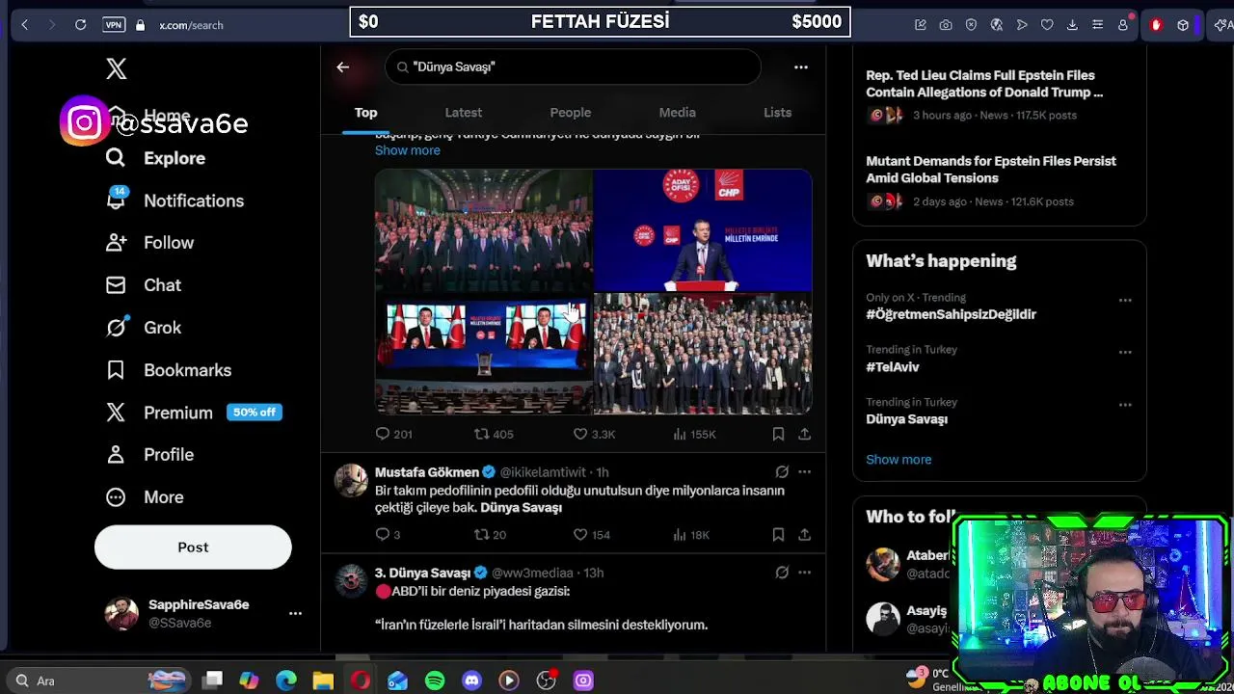Click the "Dünya Savaşı" search field
The height and width of the screenshot is (694, 1234).
[574, 67]
